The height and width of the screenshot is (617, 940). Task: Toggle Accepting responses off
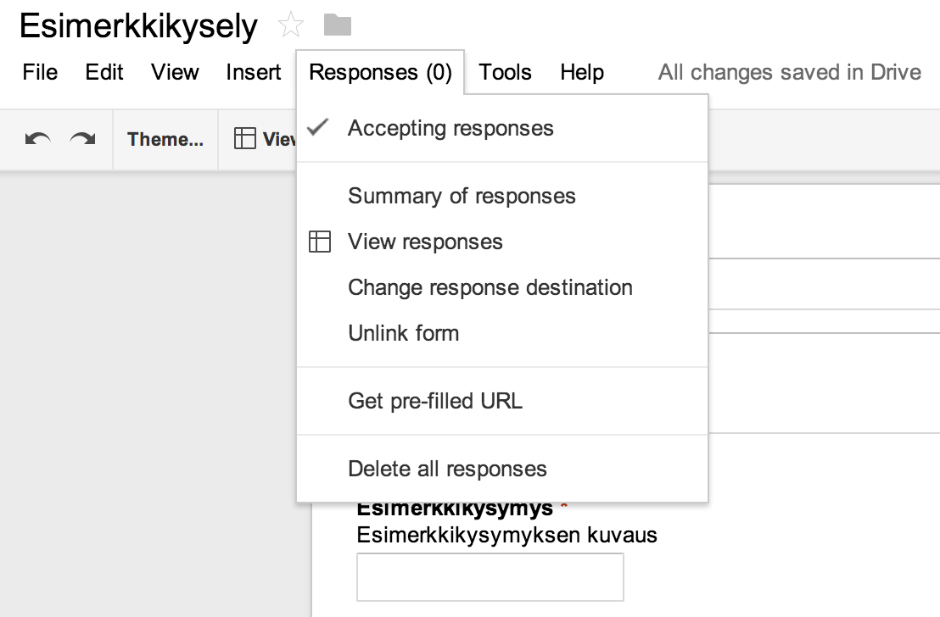click(x=450, y=128)
